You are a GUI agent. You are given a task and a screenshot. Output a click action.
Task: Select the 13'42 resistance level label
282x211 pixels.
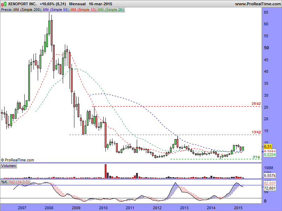[256, 132]
